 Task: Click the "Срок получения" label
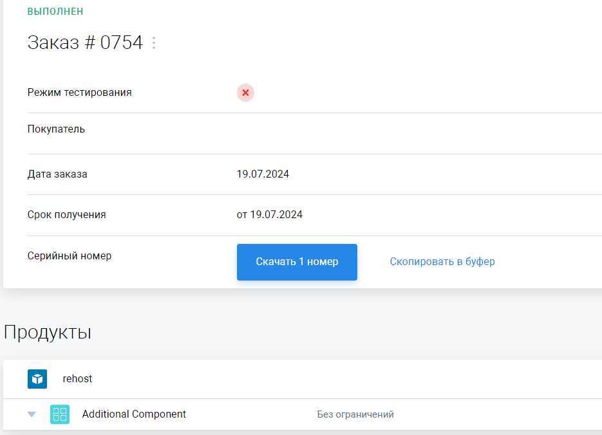coord(66,215)
